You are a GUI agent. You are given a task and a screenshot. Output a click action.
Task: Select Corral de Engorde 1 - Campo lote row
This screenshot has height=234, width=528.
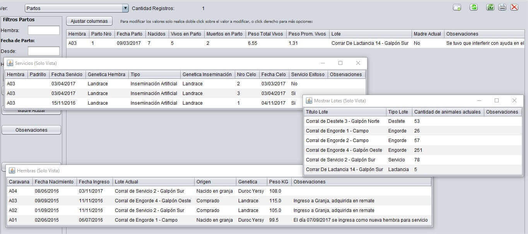pyautogui.click(x=413, y=131)
